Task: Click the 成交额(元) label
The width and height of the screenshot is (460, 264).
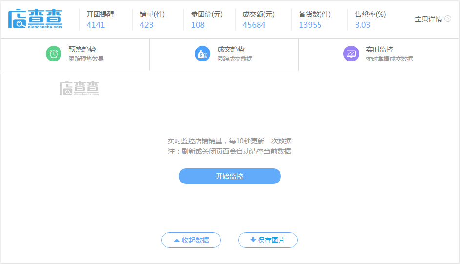Action: click(x=259, y=14)
